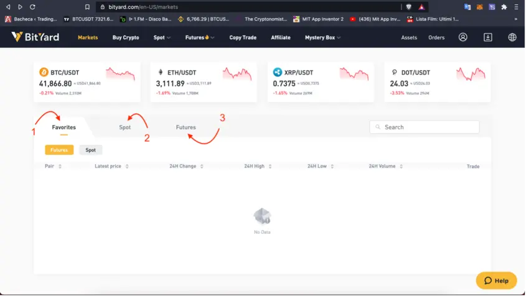The height and width of the screenshot is (296, 526).
Task: Open the Markets nav item
Action: tap(88, 37)
